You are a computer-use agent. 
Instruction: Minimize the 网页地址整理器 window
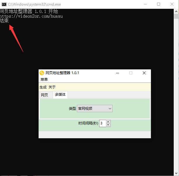point(118,73)
